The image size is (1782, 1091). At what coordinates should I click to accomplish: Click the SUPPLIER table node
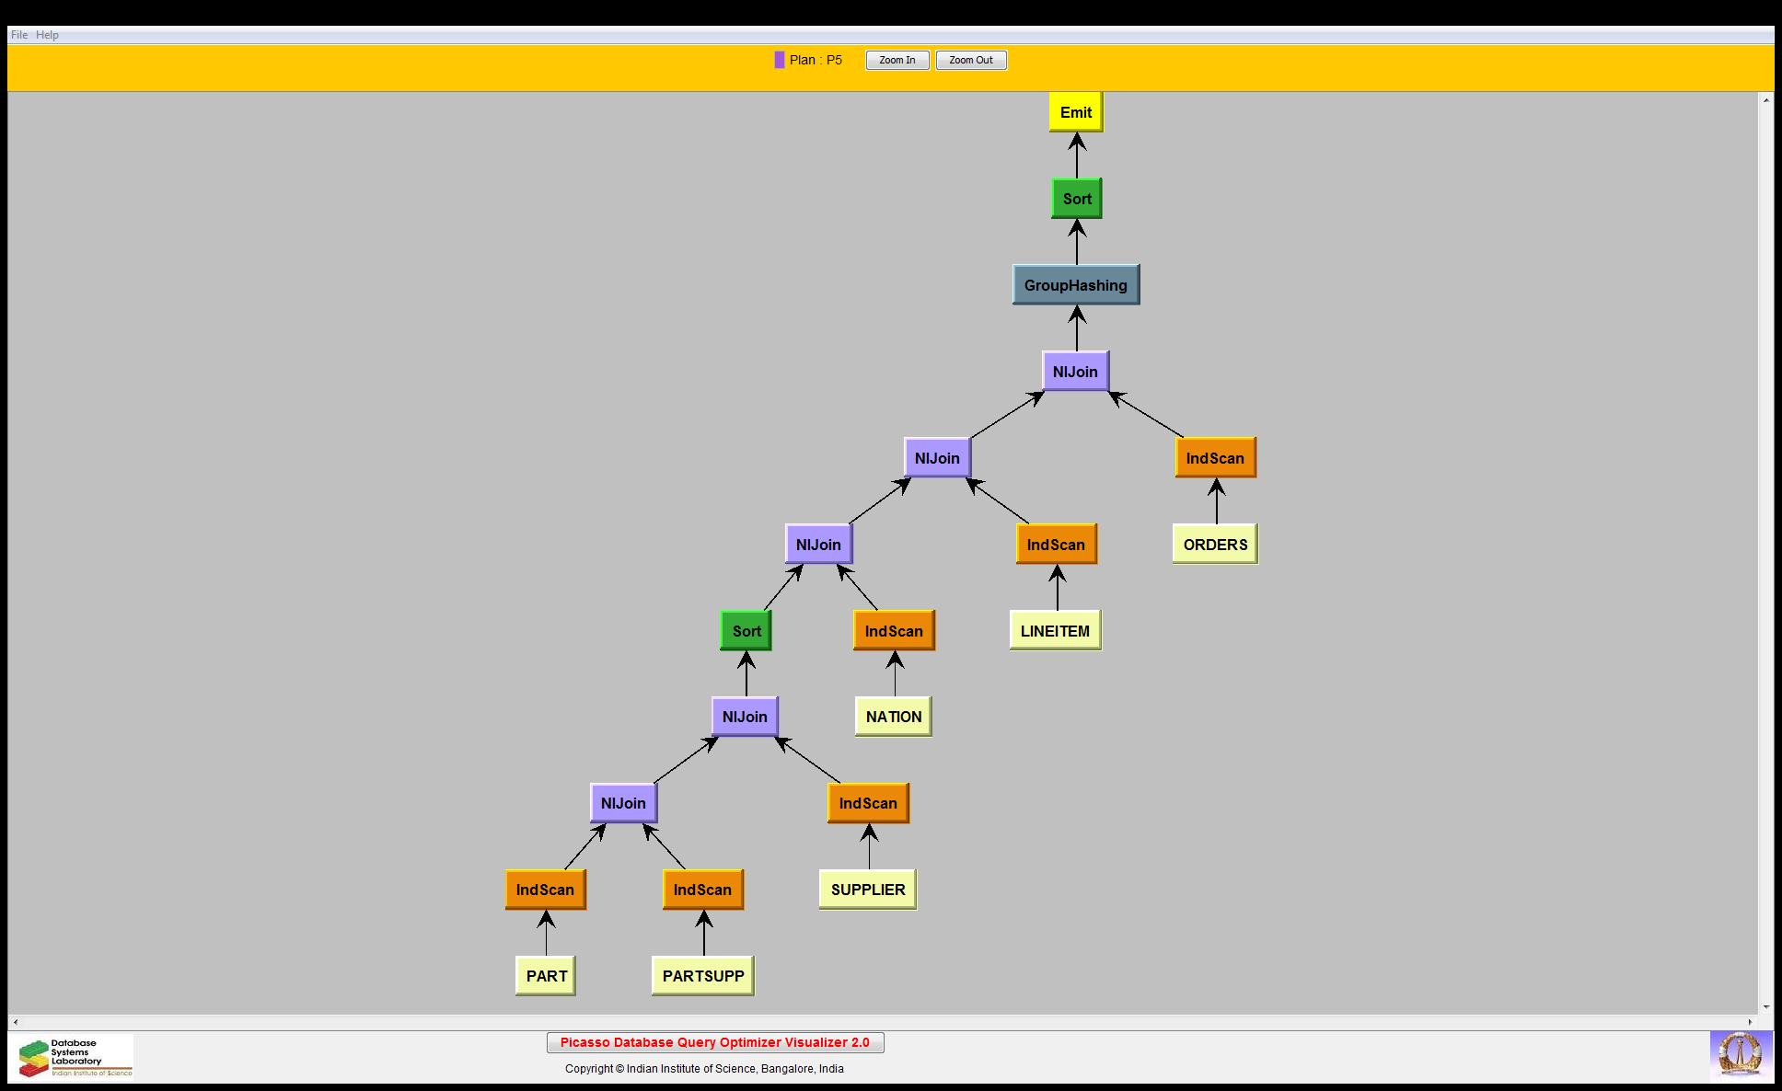[867, 890]
